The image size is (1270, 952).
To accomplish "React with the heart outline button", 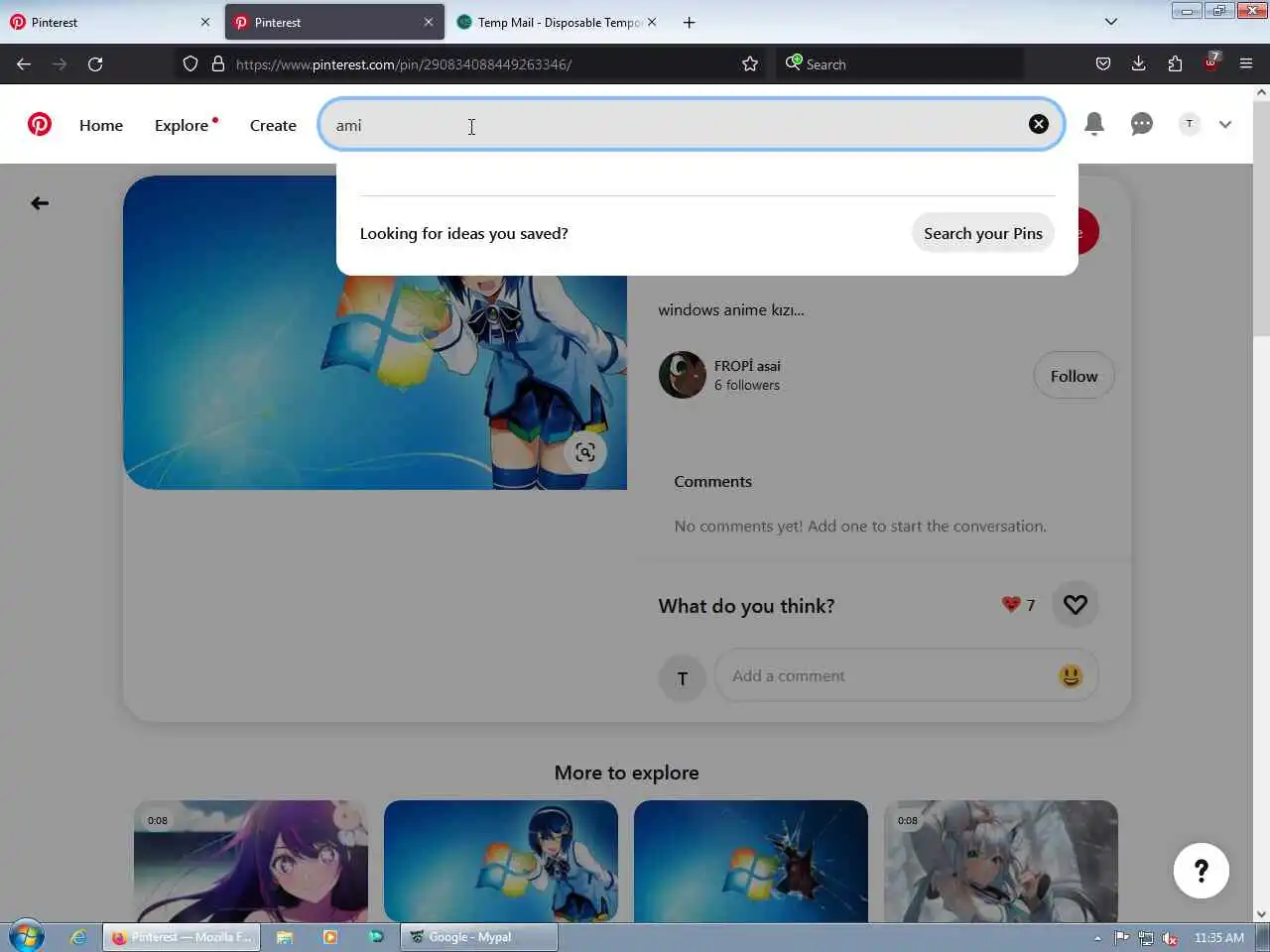I will [1076, 604].
